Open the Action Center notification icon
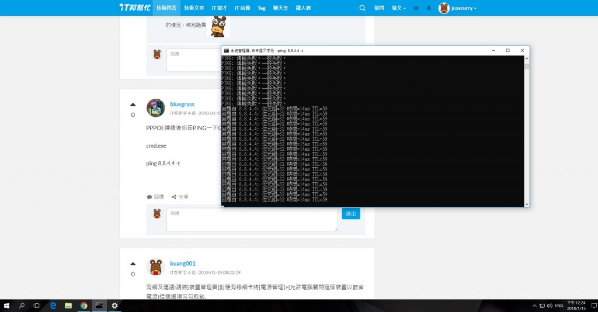The width and height of the screenshot is (598, 312). pos(593,306)
